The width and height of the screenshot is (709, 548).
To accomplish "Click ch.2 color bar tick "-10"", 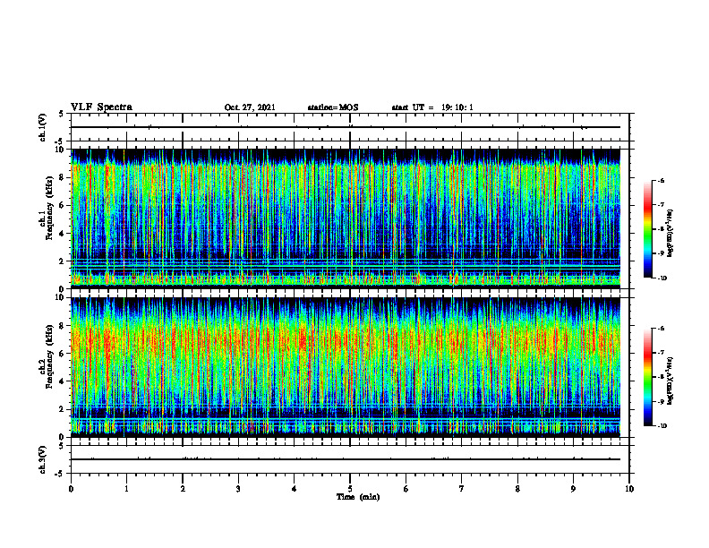I will (662, 426).
